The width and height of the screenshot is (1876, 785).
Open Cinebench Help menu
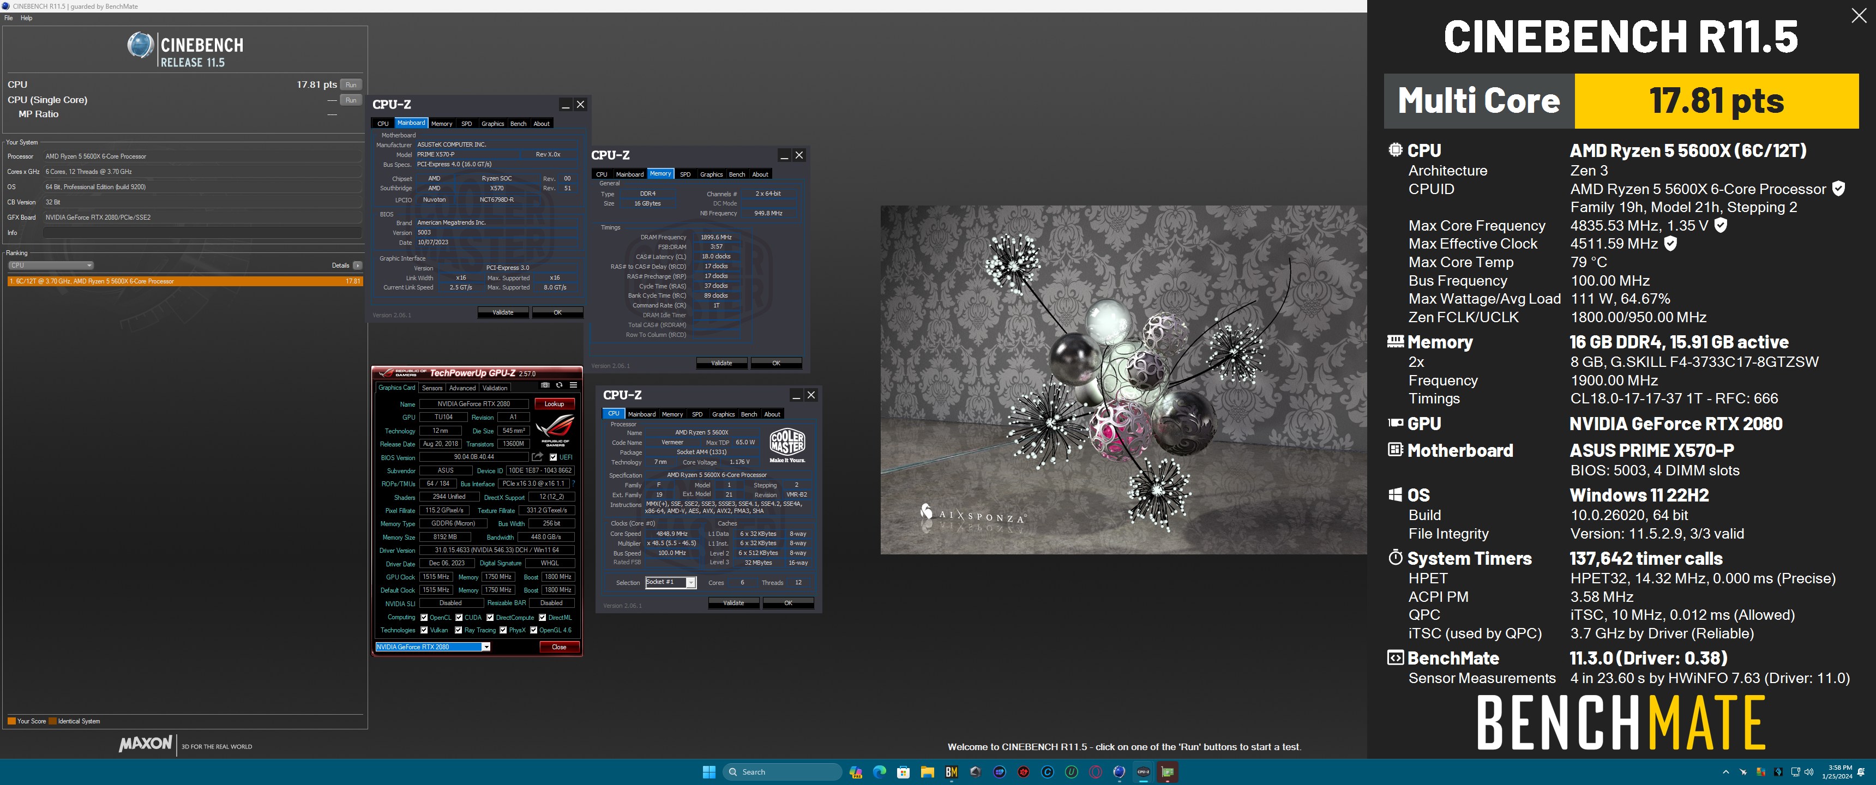26,18
